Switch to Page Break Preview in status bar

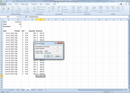[x=108, y=92]
